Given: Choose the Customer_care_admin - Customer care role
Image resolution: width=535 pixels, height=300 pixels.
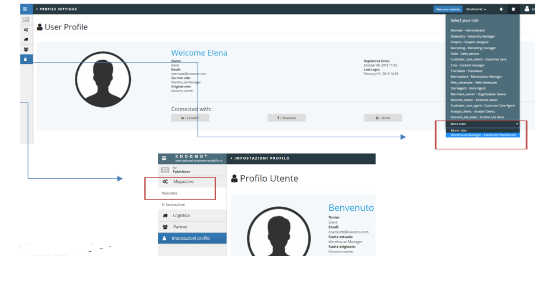Looking at the screenshot, I should [x=478, y=59].
